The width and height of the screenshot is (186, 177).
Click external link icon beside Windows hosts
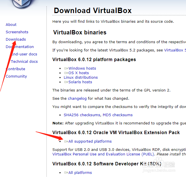pyautogui.click(x=66, y=68)
